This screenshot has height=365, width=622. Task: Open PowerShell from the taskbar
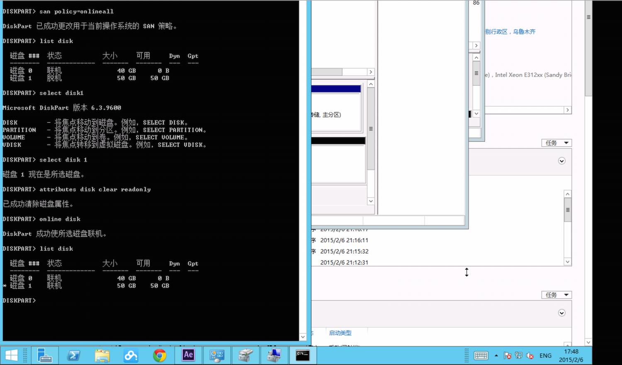74,355
